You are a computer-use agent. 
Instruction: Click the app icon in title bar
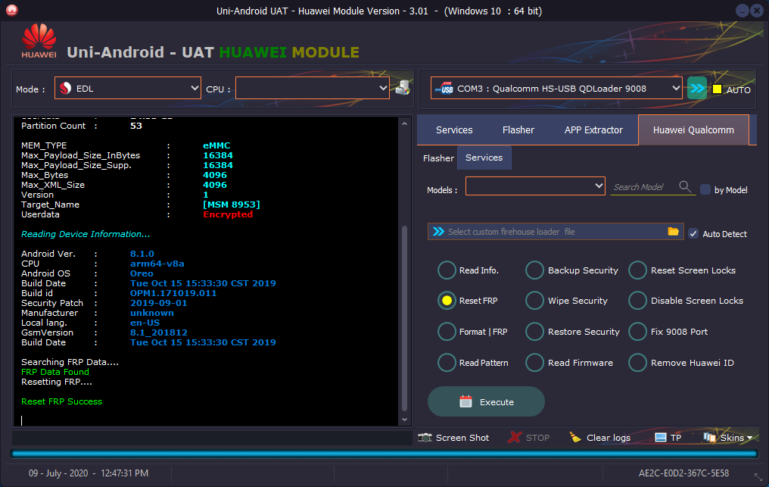tap(12, 11)
